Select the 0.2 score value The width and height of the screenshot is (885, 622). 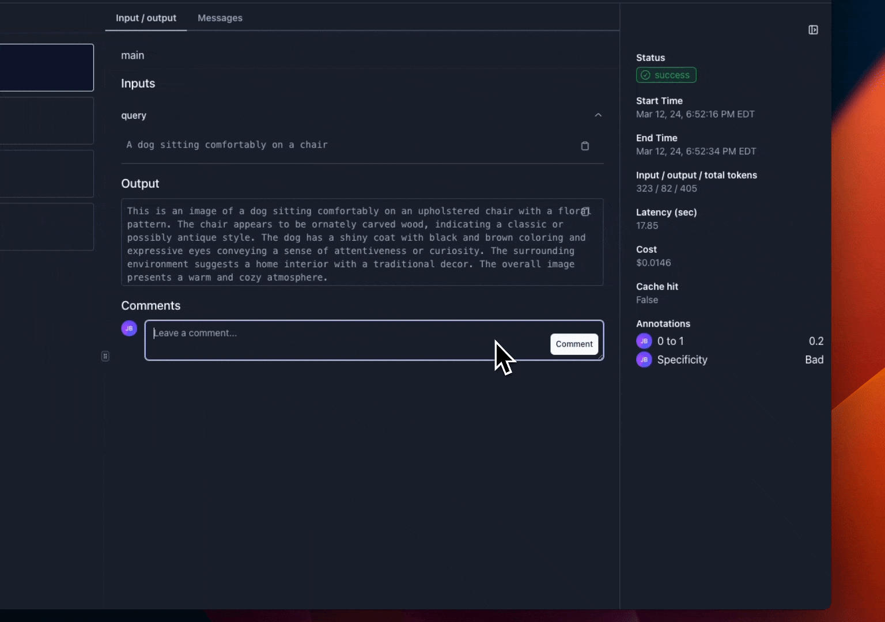816,341
